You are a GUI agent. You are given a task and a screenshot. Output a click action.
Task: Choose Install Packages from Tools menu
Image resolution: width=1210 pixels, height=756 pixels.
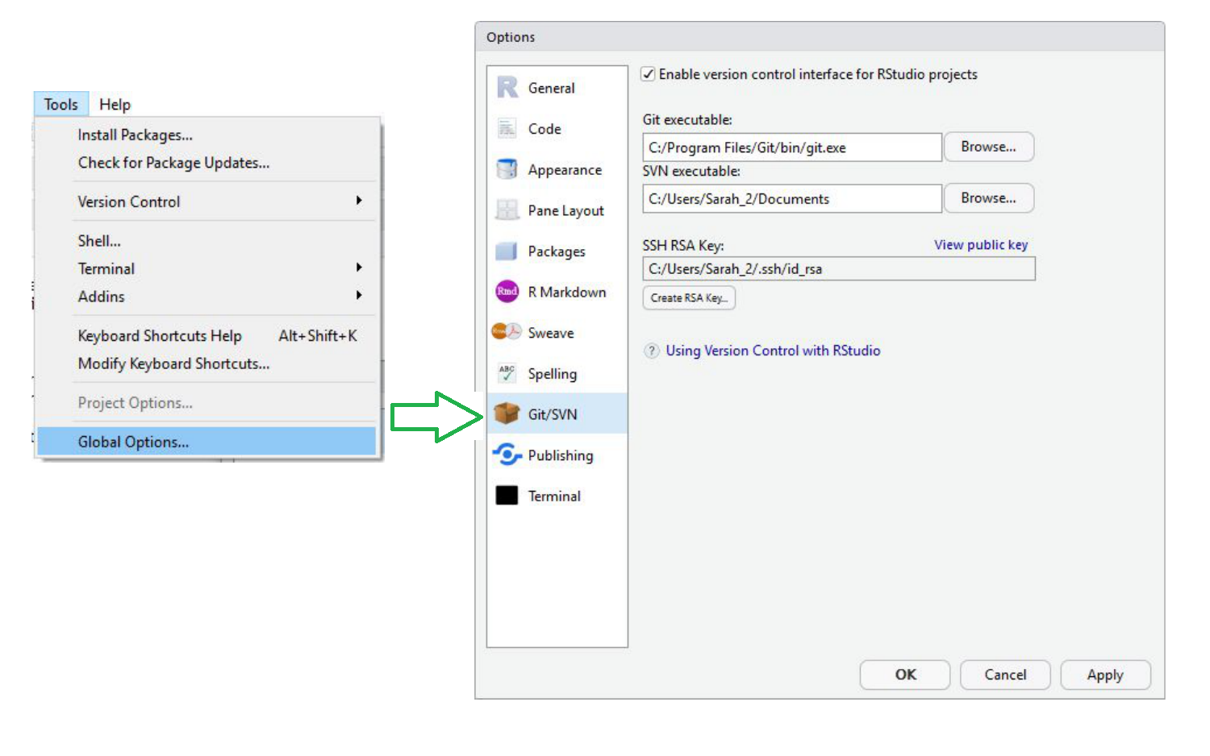[x=207, y=135]
